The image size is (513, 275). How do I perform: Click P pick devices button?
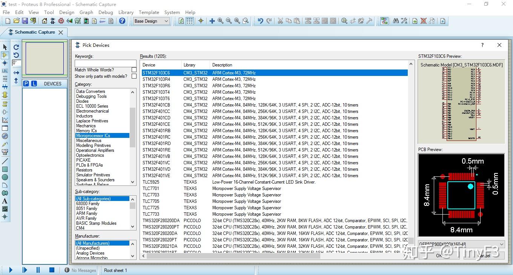(26, 83)
